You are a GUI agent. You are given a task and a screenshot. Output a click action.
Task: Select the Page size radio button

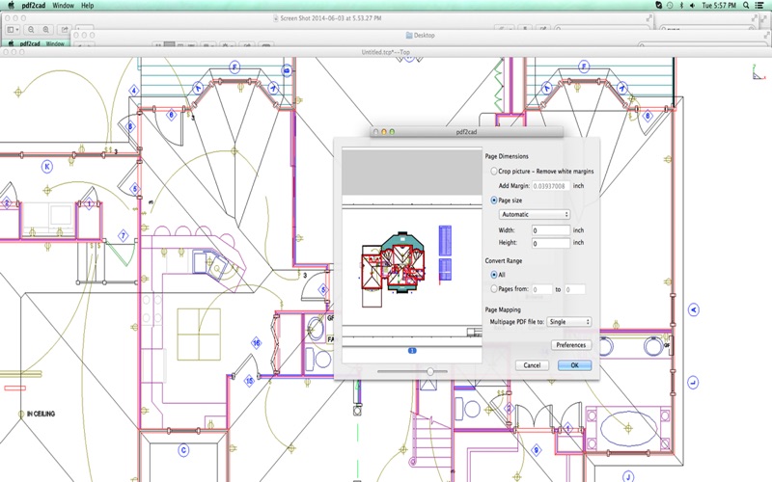[494, 201]
